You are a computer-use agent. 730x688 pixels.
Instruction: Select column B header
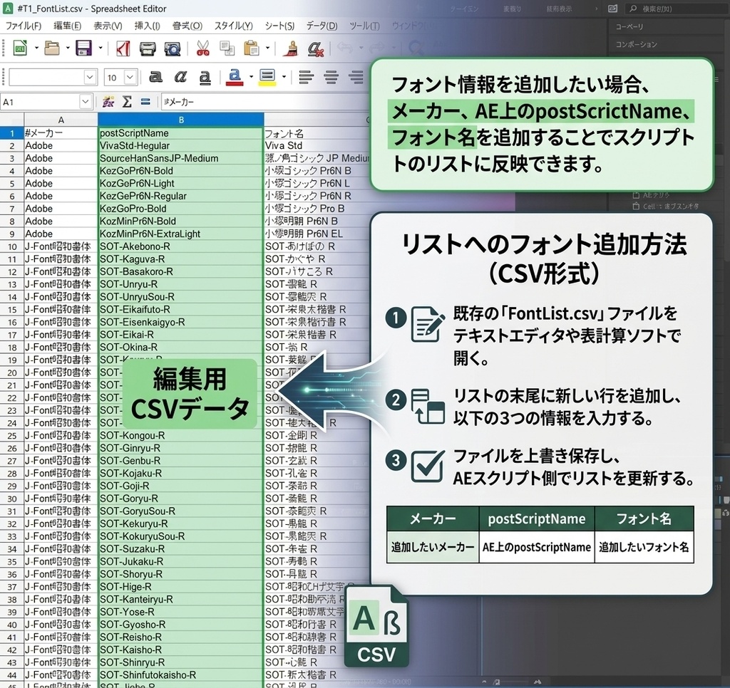(x=181, y=120)
